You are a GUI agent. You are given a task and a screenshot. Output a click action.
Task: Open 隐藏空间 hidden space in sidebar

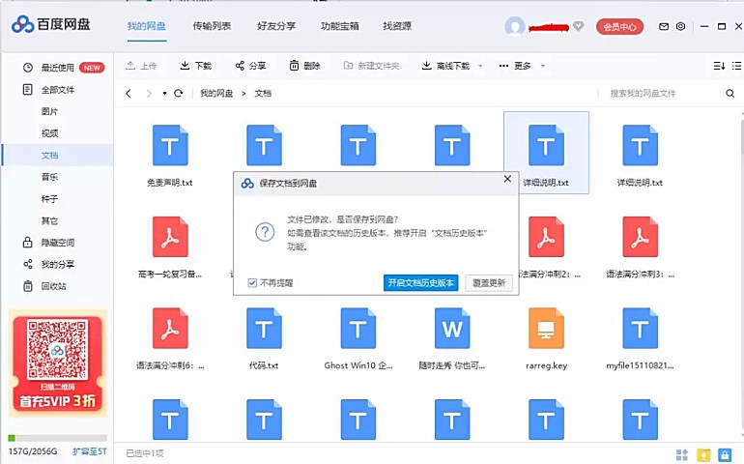(x=57, y=243)
